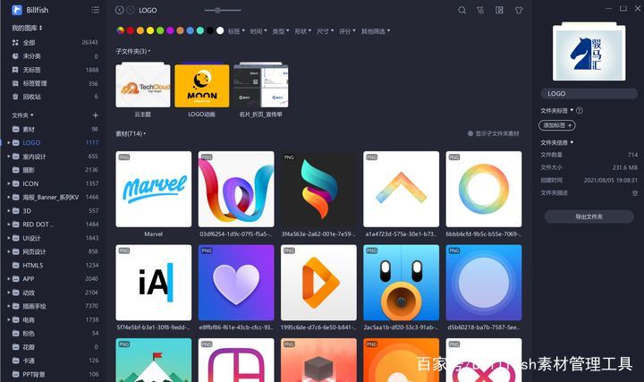Screen dimensions: 644x382
Task: Toggle 显示子文件夹素材 option
Action: [494, 133]
